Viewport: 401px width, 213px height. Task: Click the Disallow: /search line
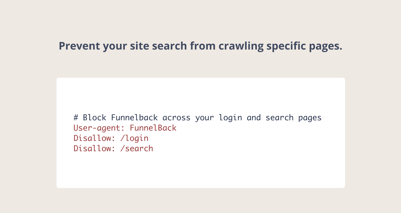(113, 148)
